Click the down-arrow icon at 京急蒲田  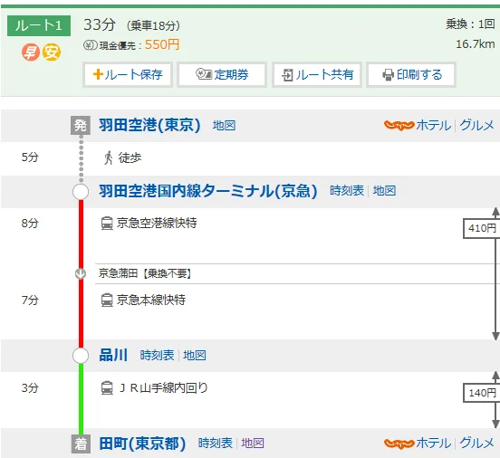coord(81,273)
